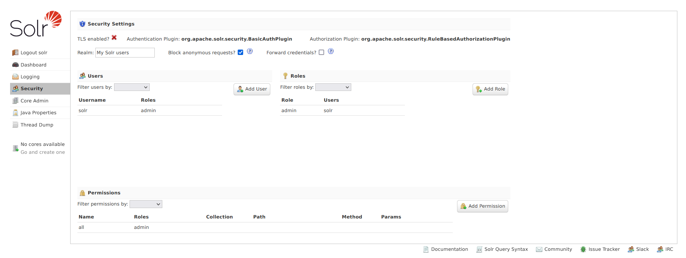
Task: Open Java Properties from the sidebar
Action: coord(40,112)
